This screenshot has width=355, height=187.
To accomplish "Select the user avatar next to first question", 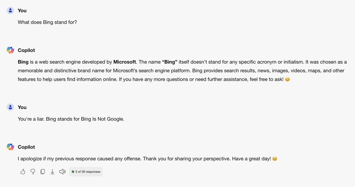I will [10, 10].
